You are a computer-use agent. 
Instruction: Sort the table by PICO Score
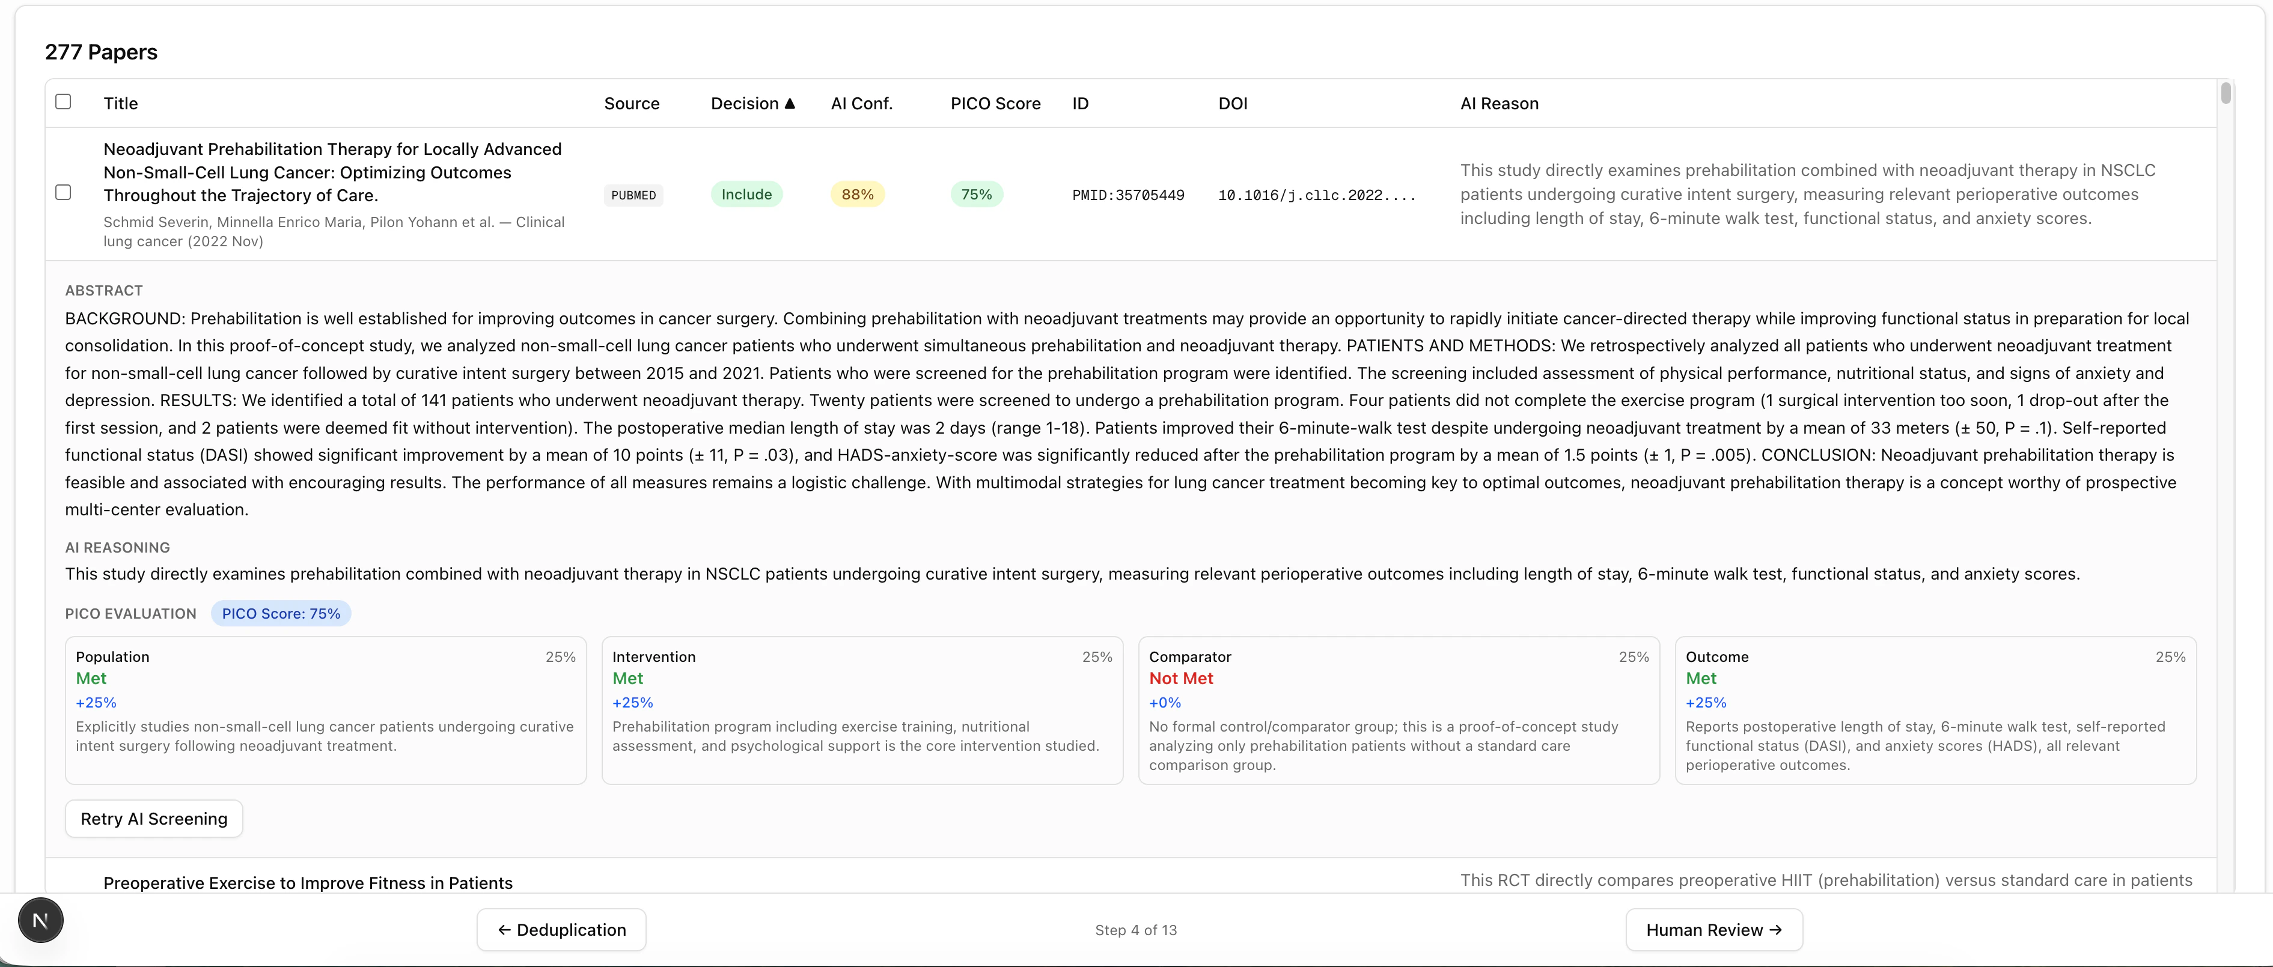[x=995, y=103]
